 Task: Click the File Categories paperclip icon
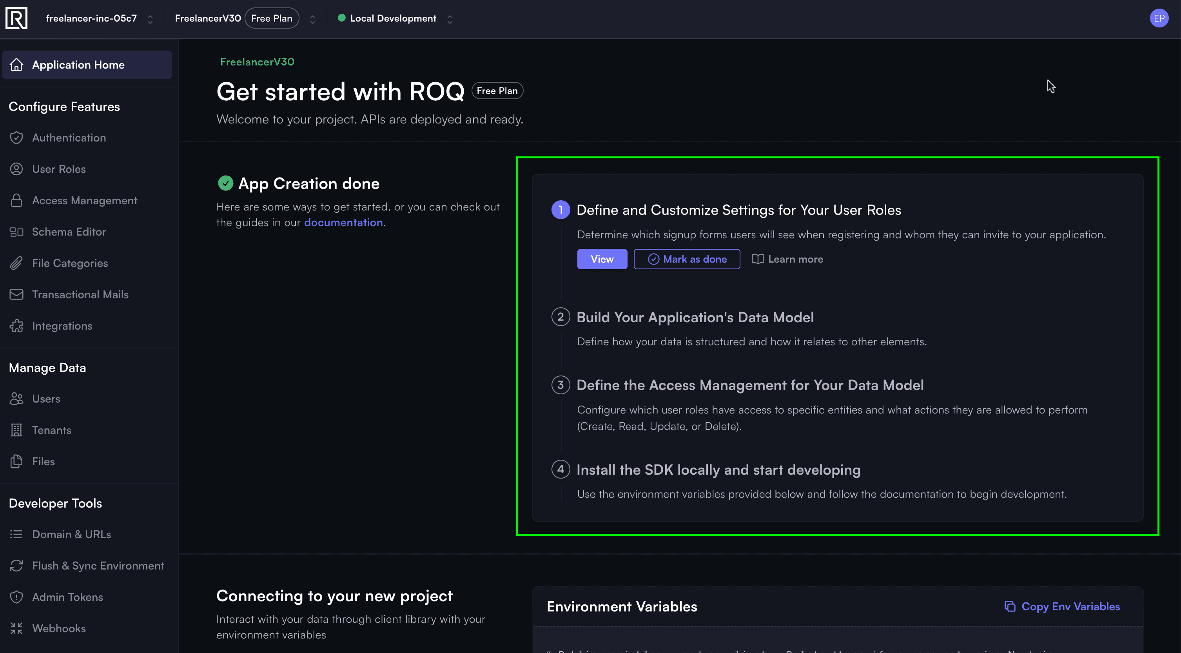point(16,263)
